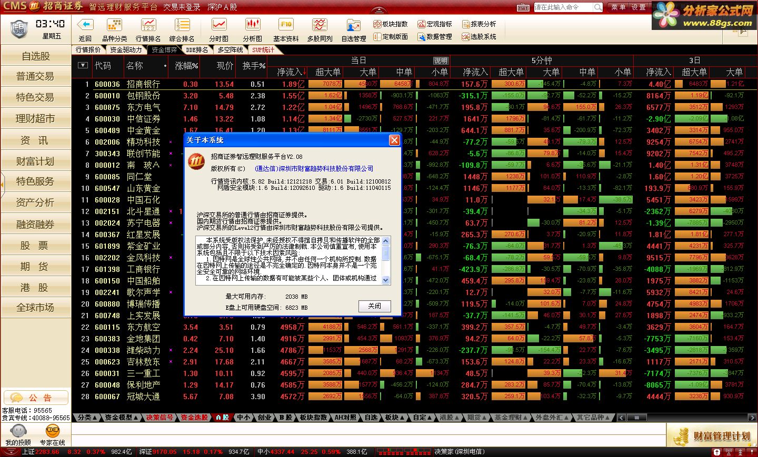The height and width of the screenshot is (457, 758).
Task: Expand the 基金理财 funds dropdown tab
Action: click(x=512, y=418)
